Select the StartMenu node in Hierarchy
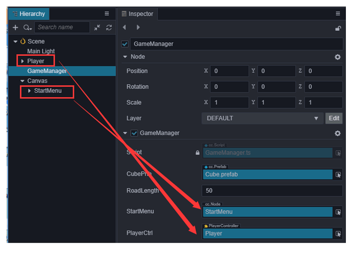 point(48,91)
